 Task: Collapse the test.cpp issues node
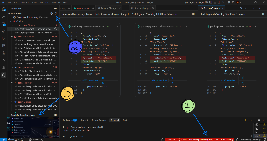tap(12, 67)
